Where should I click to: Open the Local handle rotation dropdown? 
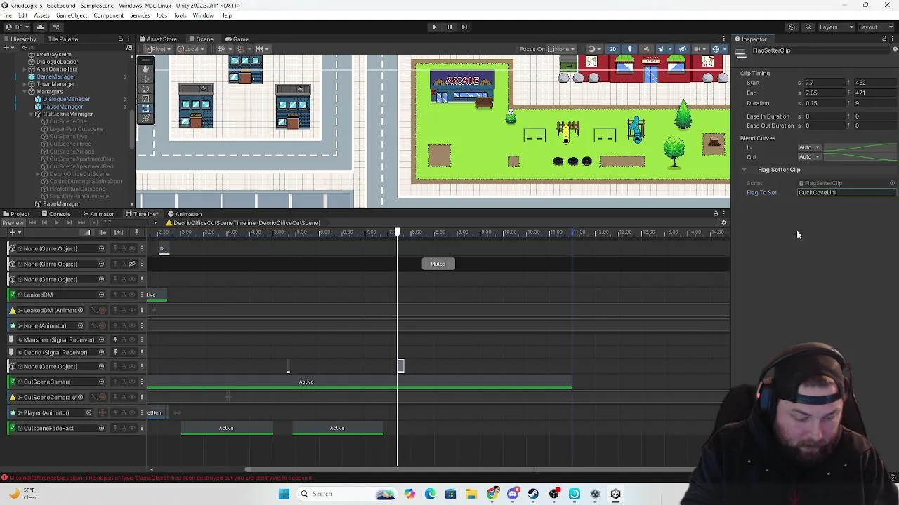(x=190, y=49)
